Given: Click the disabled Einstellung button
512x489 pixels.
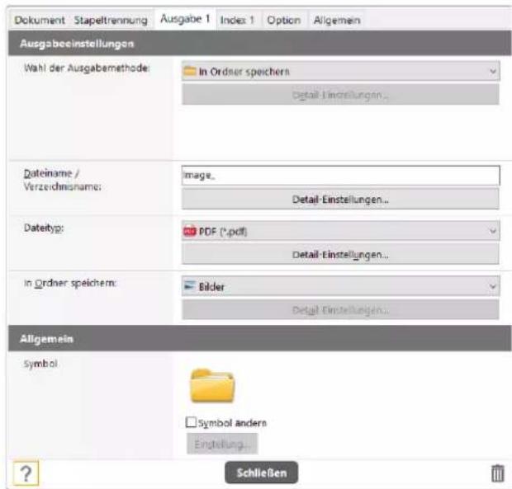Looking at the screenshot, I should point(222,444).
